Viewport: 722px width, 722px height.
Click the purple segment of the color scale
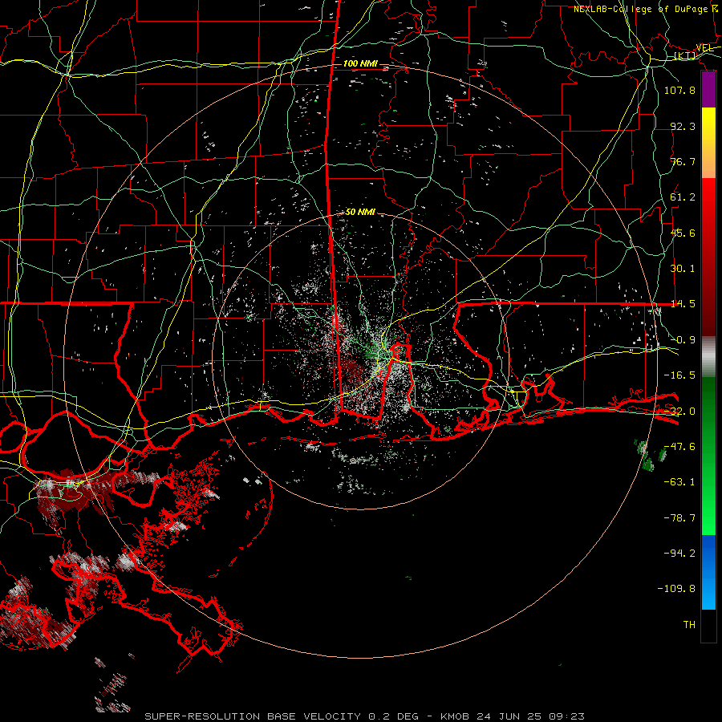[708, 90]
